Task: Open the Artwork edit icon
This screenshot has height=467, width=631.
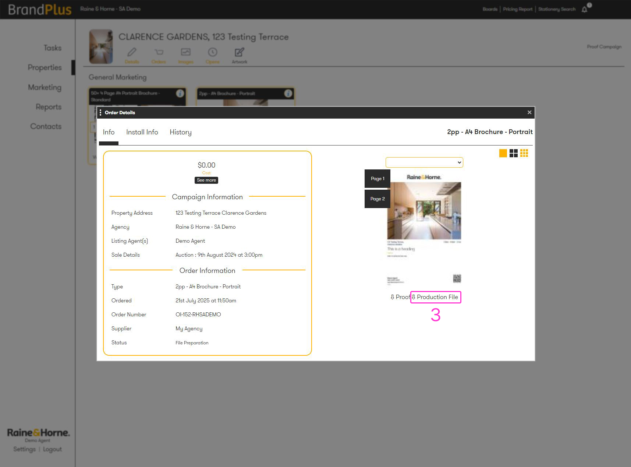Action: point(239,52)
